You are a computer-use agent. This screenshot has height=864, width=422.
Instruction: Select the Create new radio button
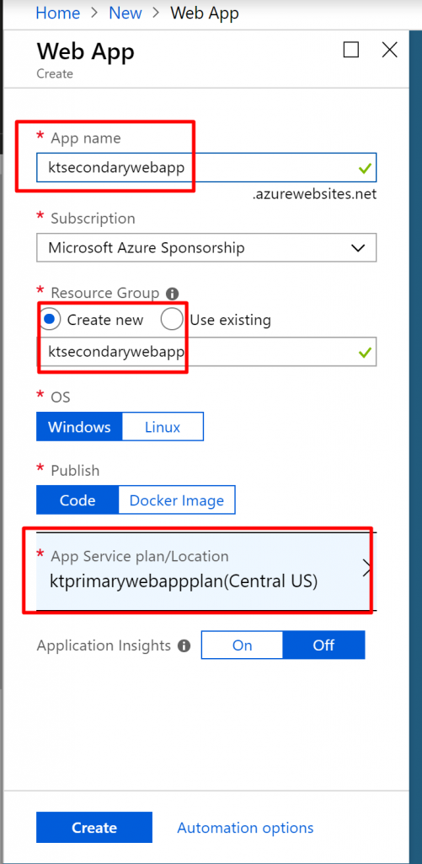click(x=50, y=320)
